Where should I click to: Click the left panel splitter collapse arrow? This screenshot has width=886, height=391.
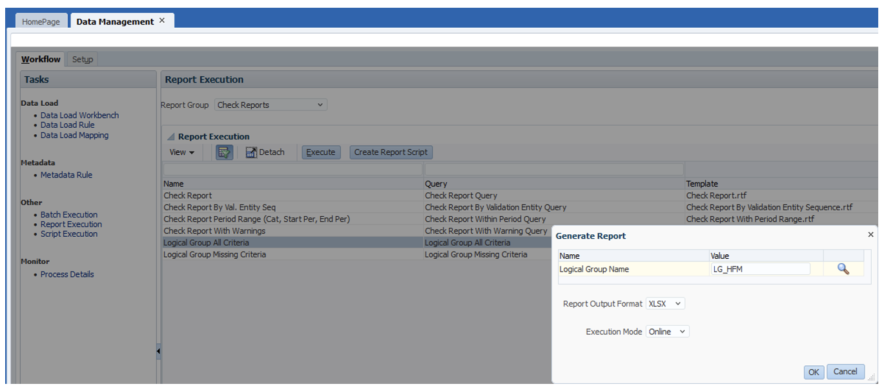(158, 352)
